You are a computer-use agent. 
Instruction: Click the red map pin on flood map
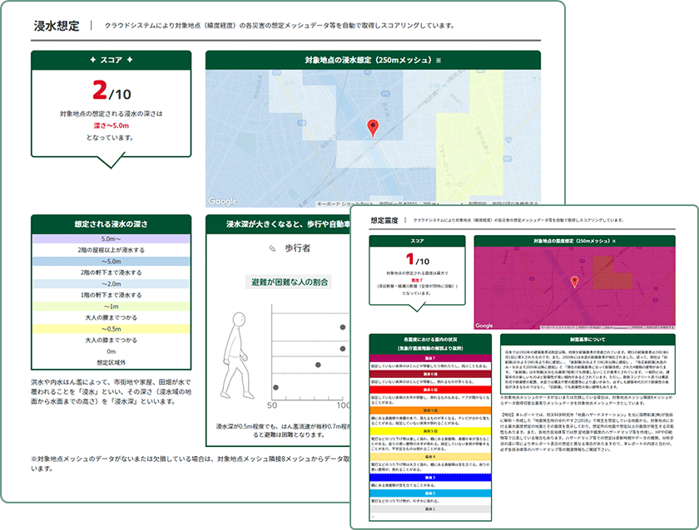tap(373, 128)
